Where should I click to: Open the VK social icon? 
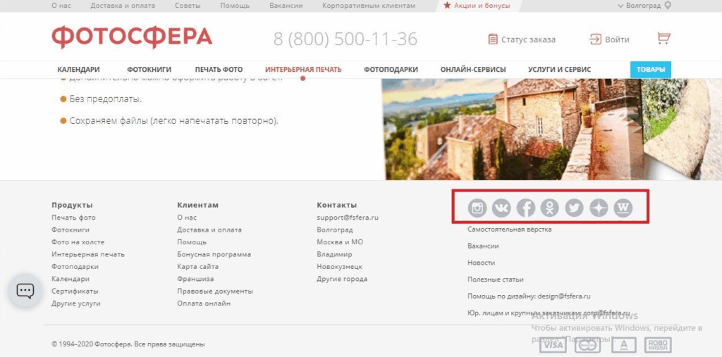click(x=501, y=208)
